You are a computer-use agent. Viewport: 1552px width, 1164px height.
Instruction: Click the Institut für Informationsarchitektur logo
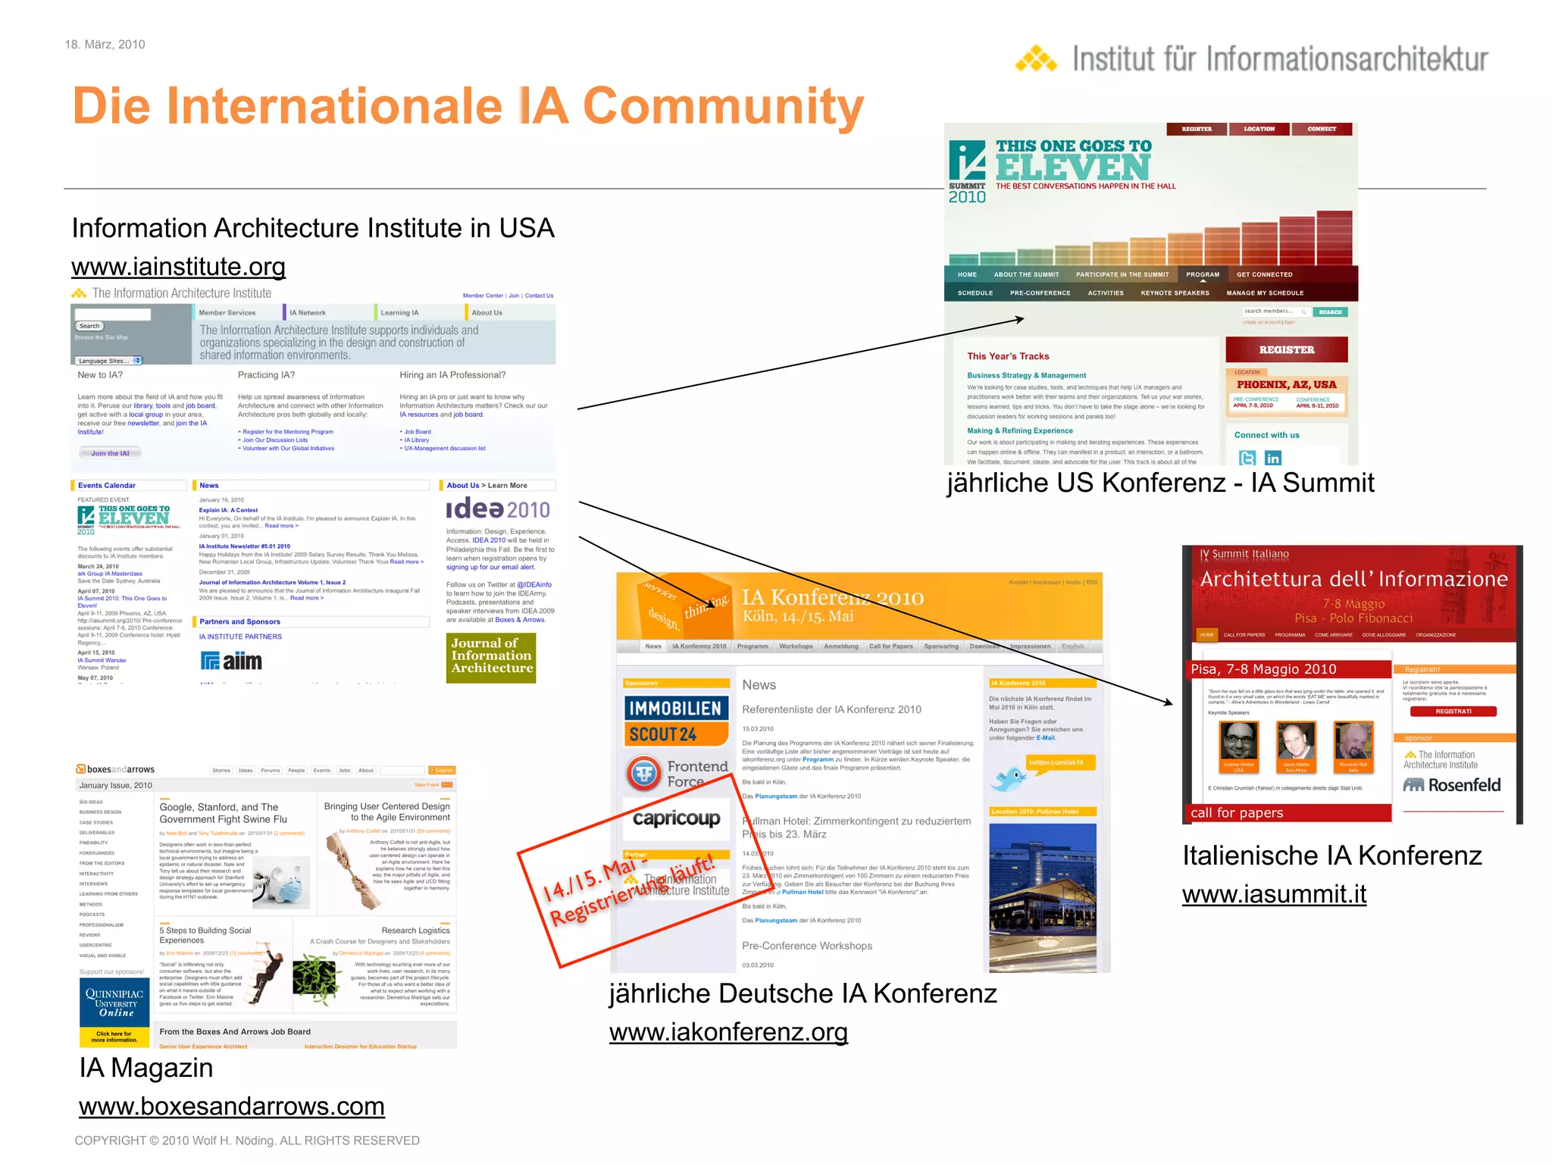click(x=1251, y=59)
